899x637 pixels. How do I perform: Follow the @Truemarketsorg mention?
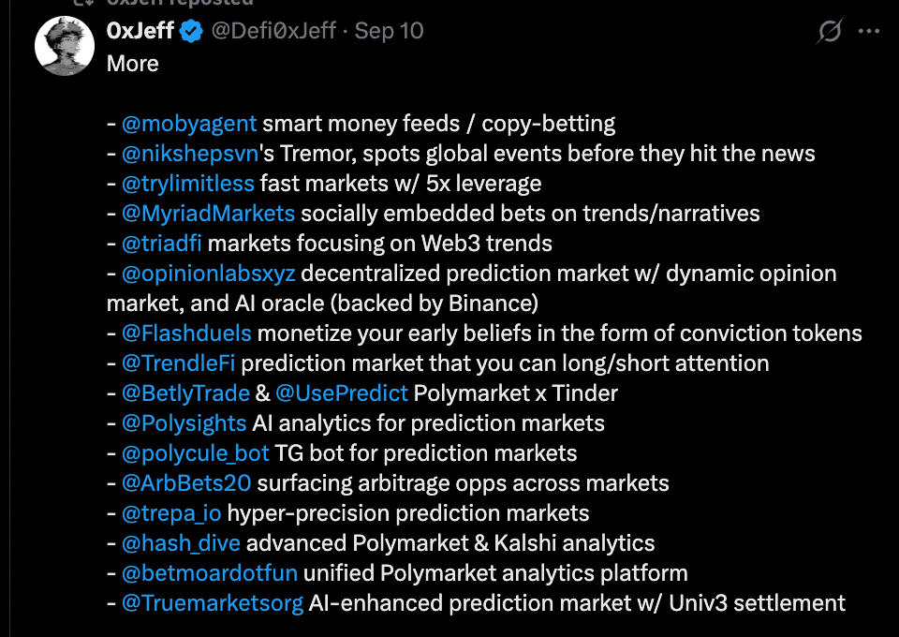pos(213,603)
